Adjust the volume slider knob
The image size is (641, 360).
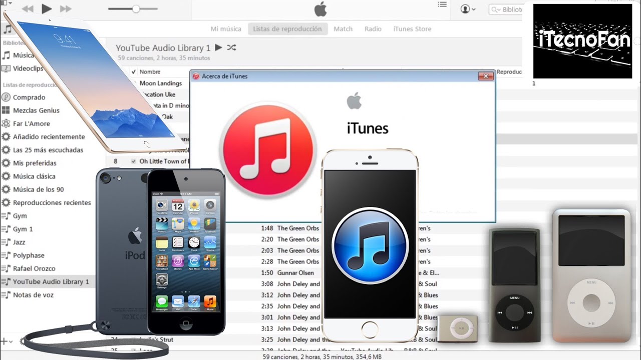(x=136, y=9)
